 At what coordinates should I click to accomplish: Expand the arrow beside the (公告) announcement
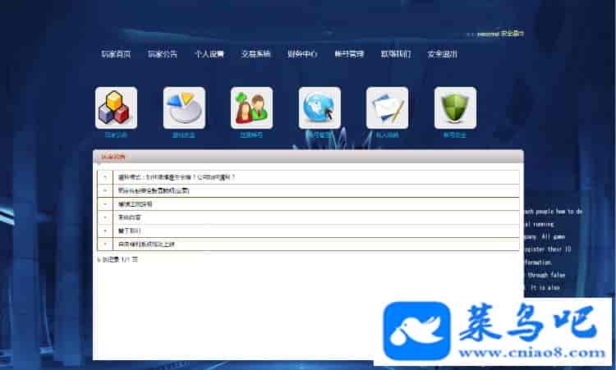pyautogui.click(x=105, y=190)
